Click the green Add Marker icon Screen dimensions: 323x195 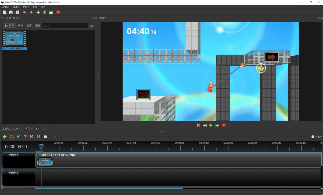coord(26,136)
